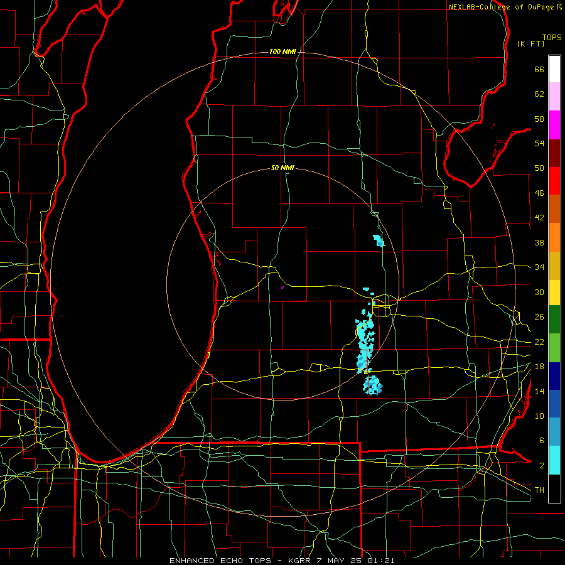Click the "100 NMI" range ring label
Image resolution: width=565 pixels, height=565 pixels.
(283, 52)
